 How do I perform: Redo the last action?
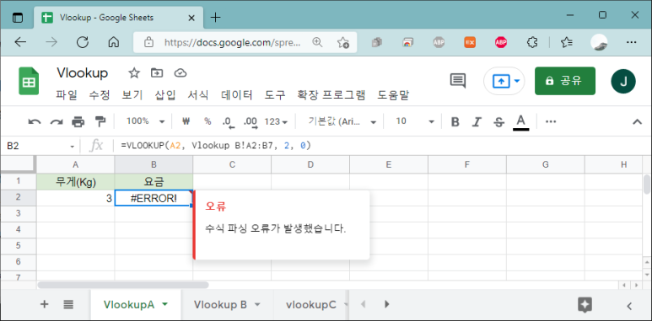coord(57,121)
